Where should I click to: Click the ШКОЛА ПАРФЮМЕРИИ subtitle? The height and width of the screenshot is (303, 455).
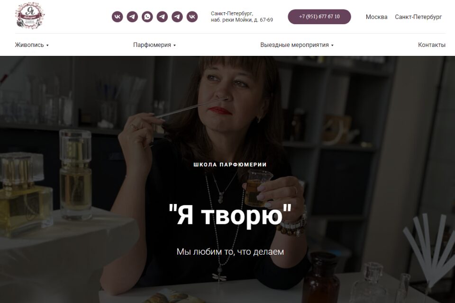[230, 164]
